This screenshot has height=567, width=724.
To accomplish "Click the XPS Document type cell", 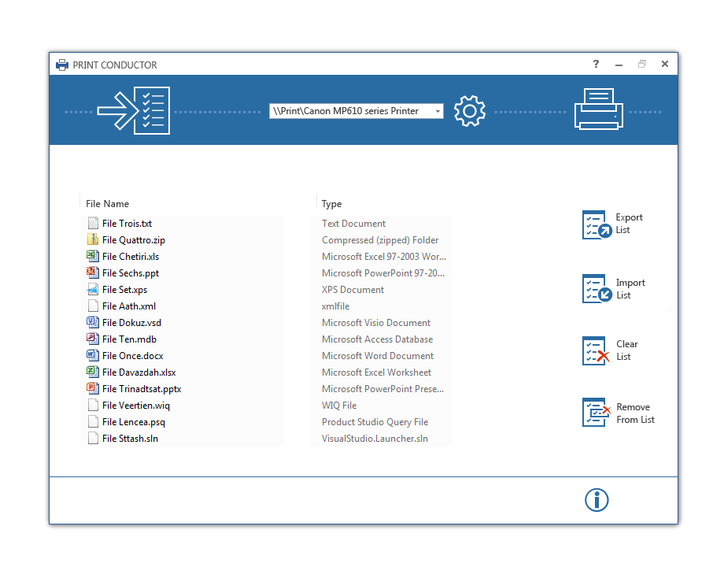I will [x=353, y=290].
